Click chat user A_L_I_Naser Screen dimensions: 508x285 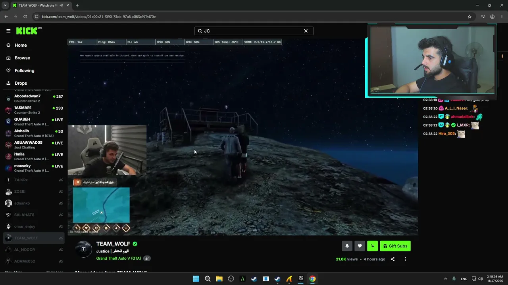(x=456, y=108)
